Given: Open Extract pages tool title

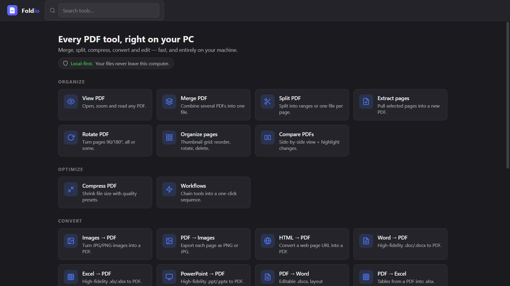Looking at the screenshot, I should coord(393,98).
